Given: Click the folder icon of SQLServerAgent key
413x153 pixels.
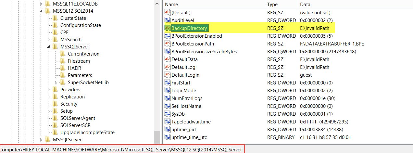Looking at the screenshot, I should point(55,118).
